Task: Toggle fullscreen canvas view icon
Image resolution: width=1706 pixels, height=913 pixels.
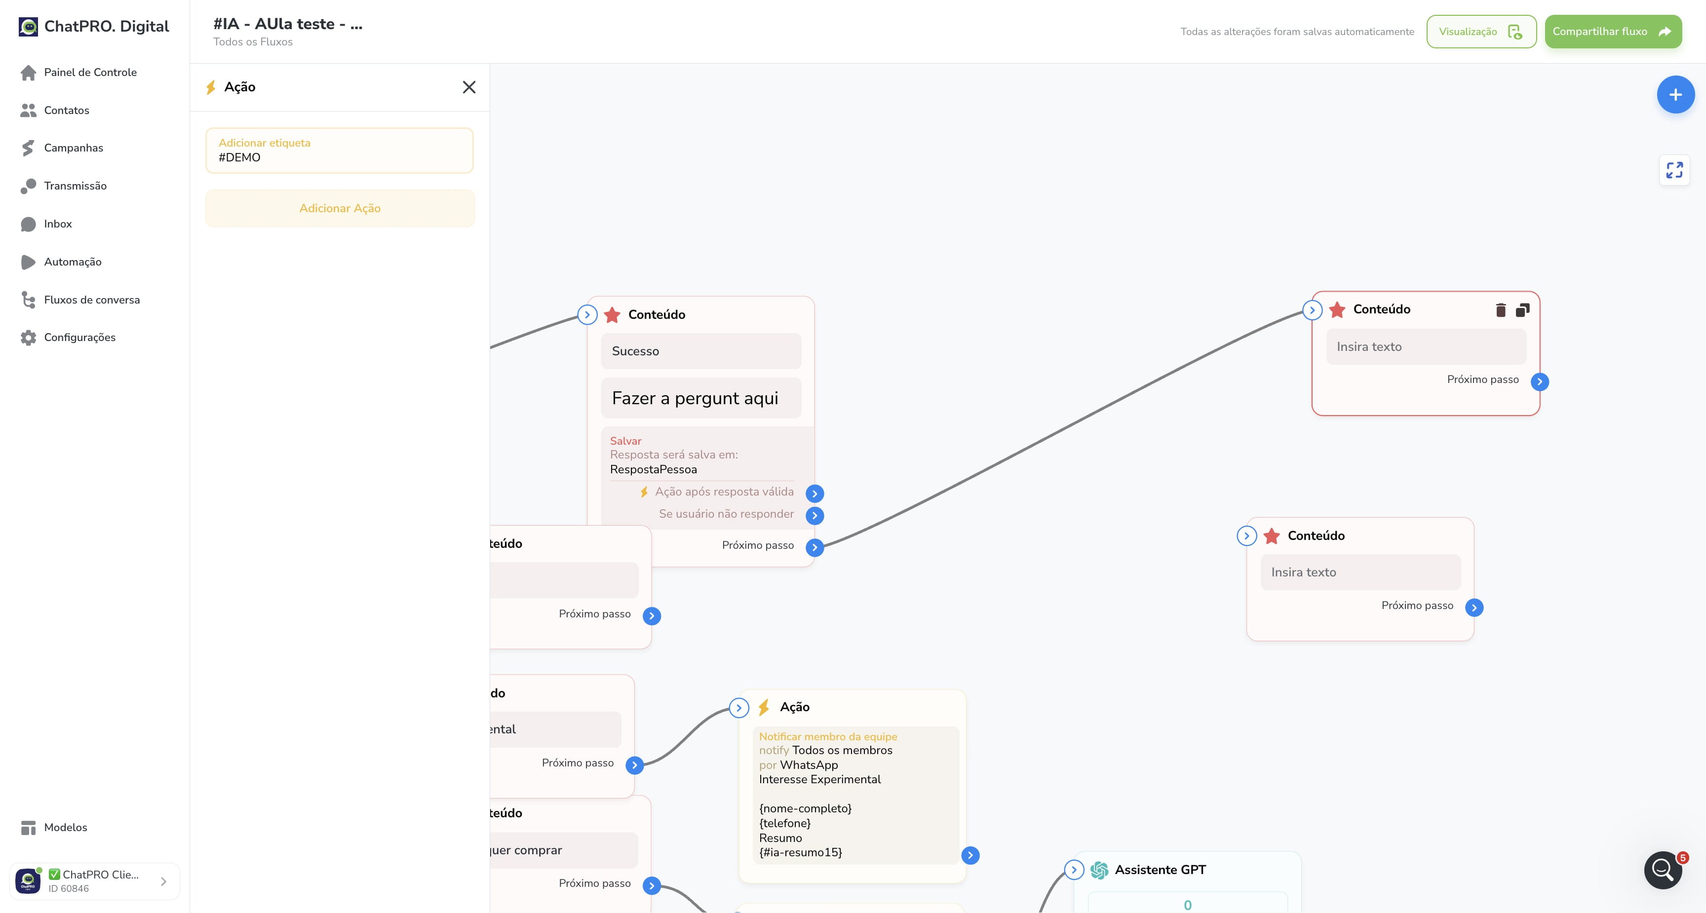Action: [1674, 170]
